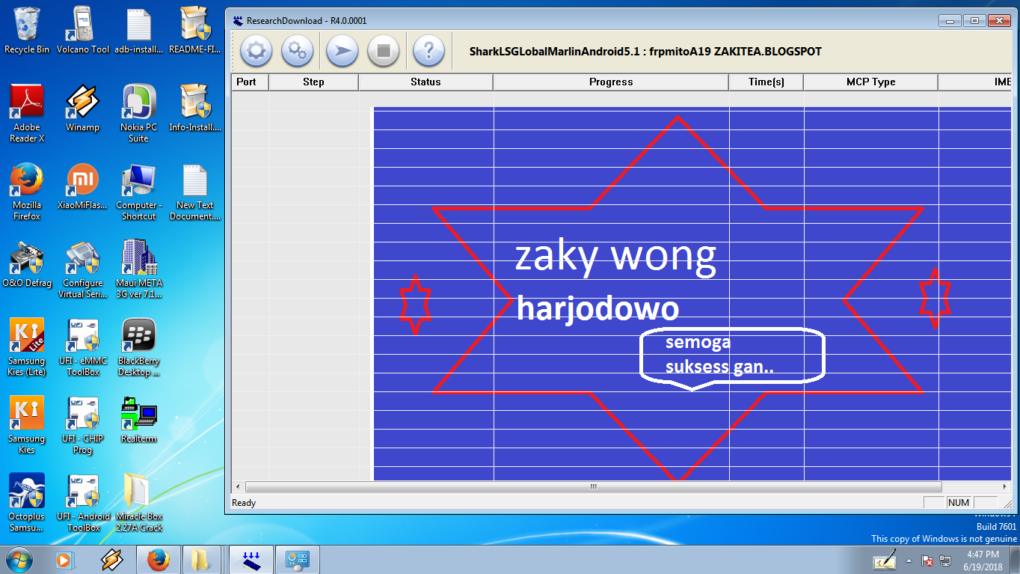The height and width of the screenshot is (574, 1020).
Task: Open Load Packet gear icon in ResearchDownload
Action: coord(256,51)
